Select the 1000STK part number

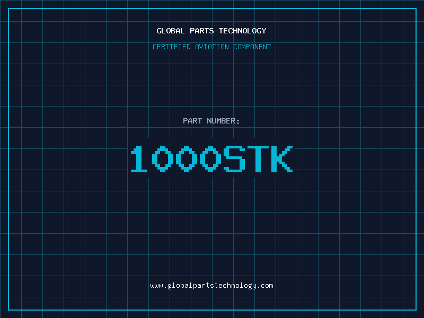[x=211, y=159]
